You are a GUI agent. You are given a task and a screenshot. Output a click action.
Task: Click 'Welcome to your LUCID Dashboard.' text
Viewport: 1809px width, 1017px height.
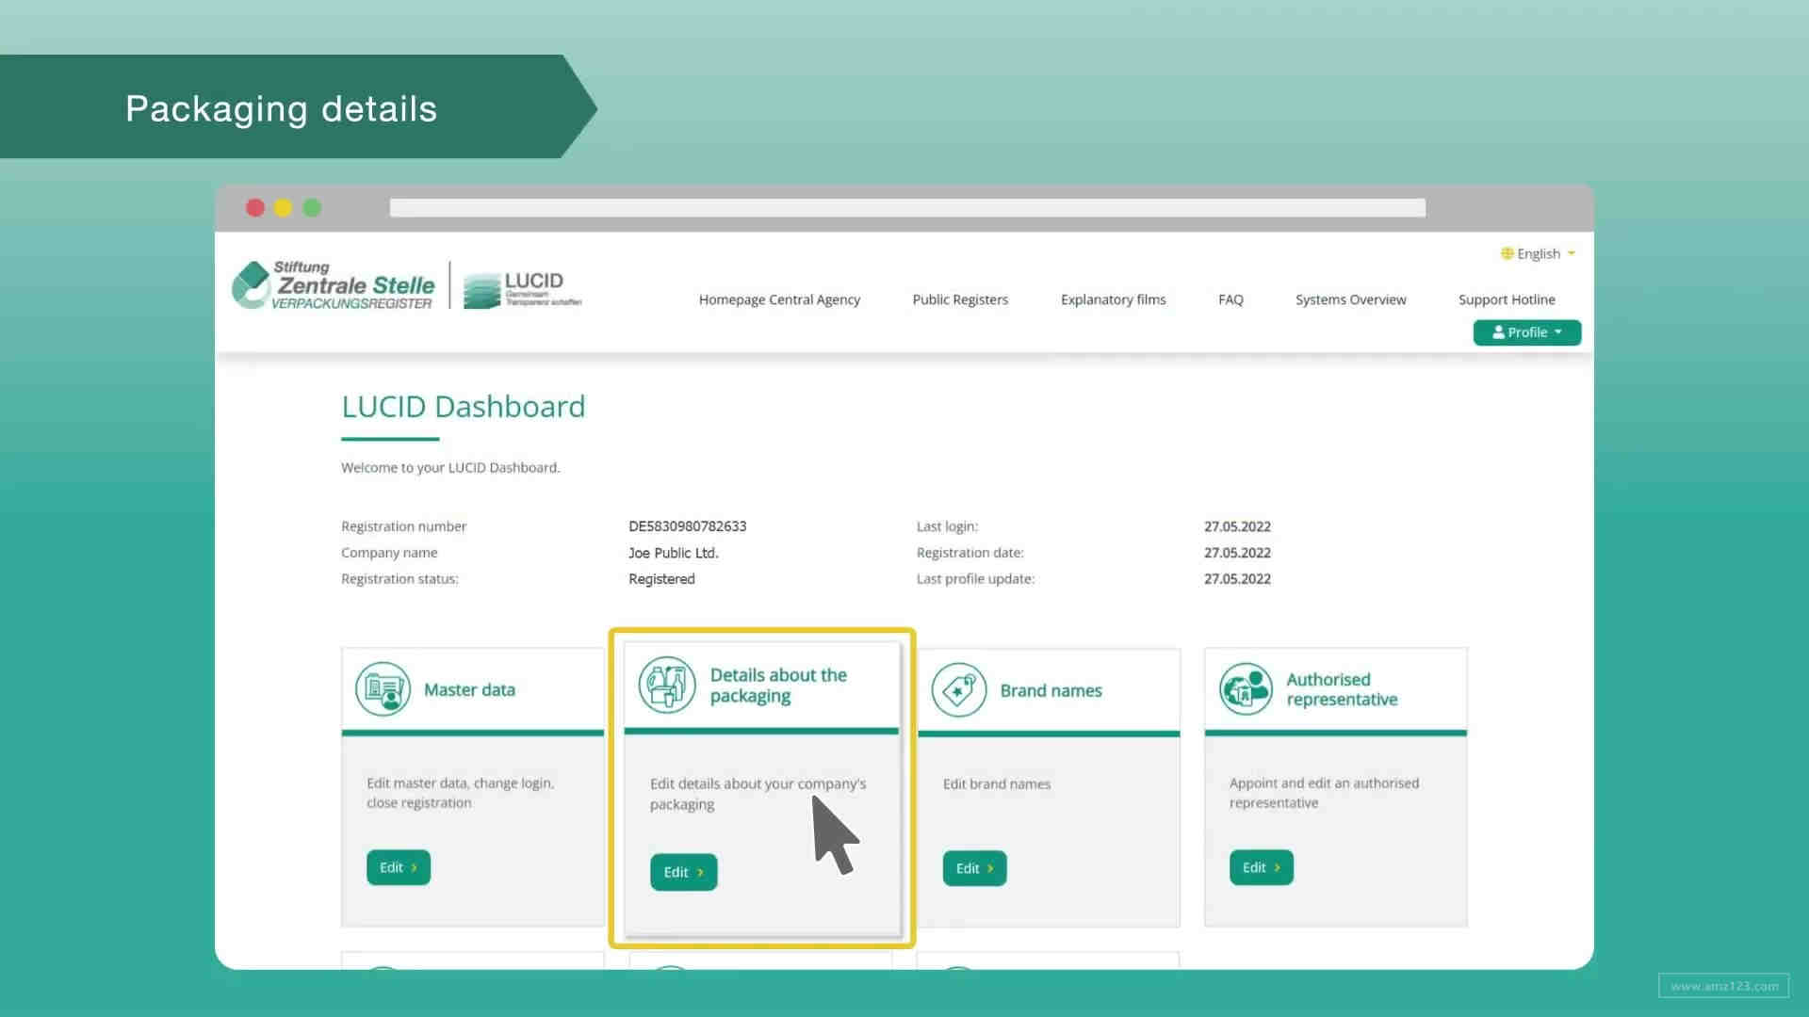coord(450,468)
